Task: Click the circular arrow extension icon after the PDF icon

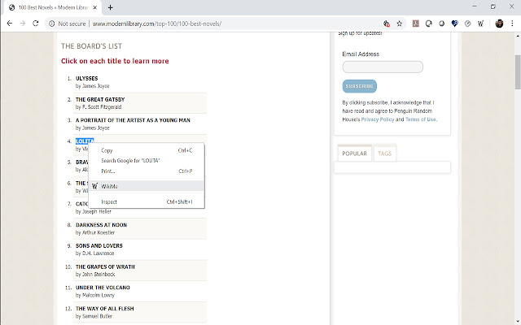Action: point(429,24)
